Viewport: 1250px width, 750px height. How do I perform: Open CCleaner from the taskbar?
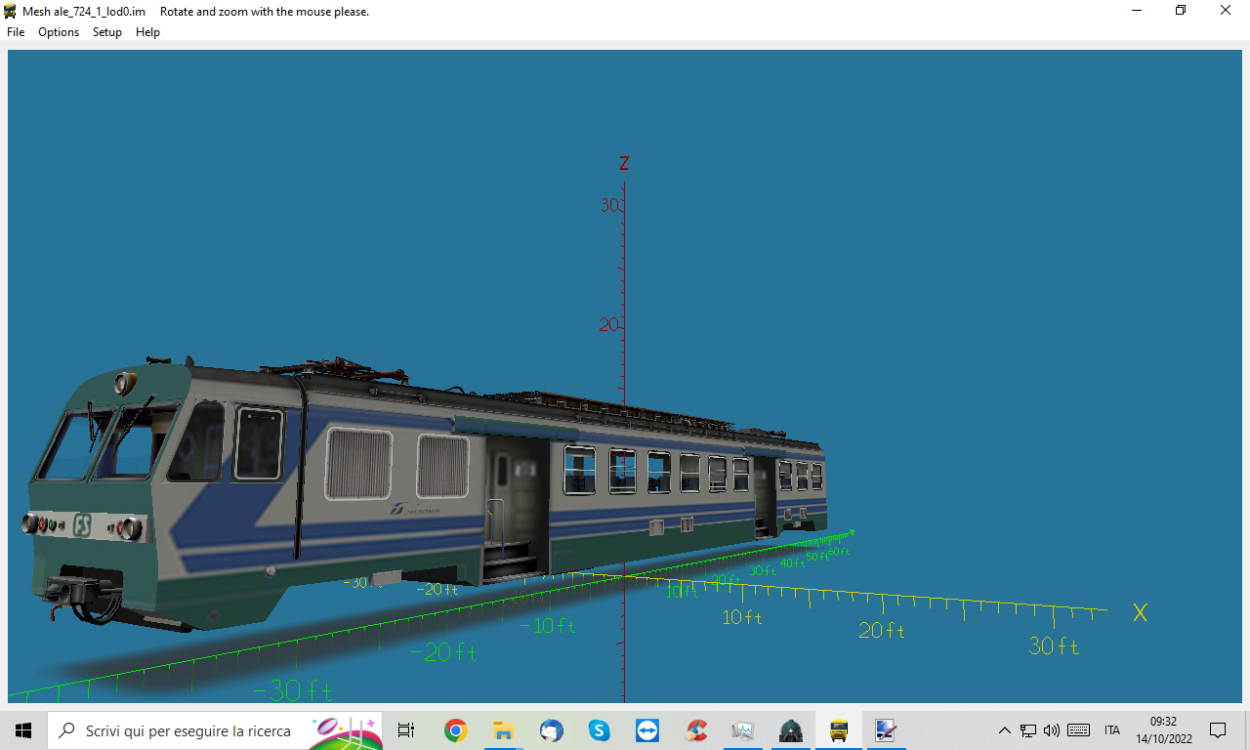[695, 730]
